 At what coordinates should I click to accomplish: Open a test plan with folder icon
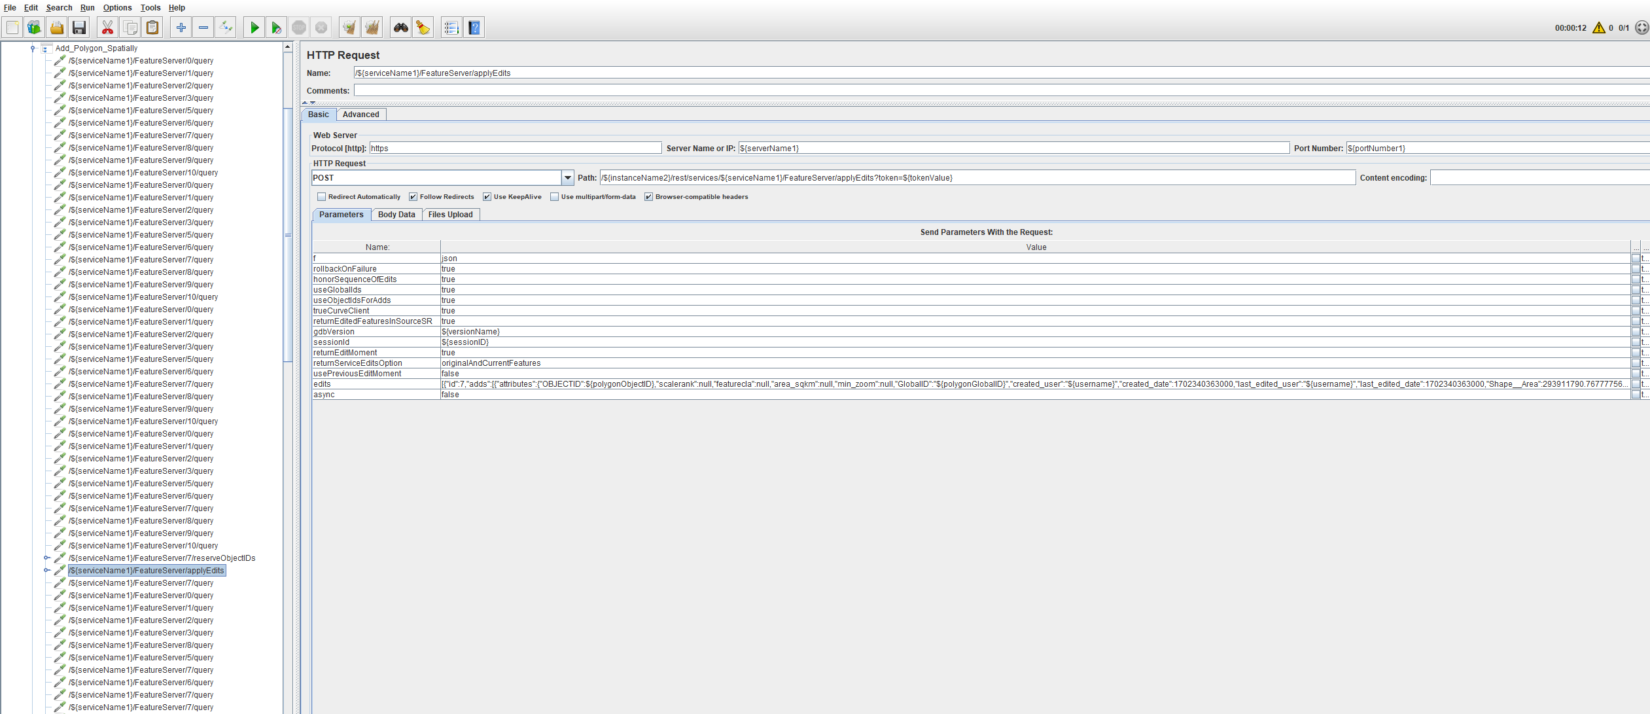(x=57, y=27)
